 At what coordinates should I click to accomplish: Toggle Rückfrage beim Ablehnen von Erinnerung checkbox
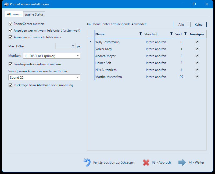point(10,85)
